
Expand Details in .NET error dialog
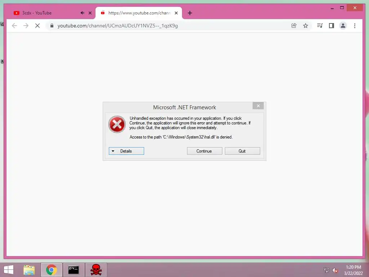[x=126, y=151]
